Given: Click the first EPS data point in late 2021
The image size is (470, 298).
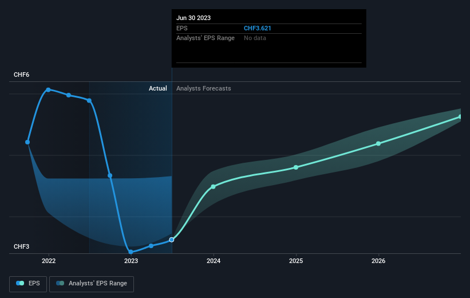Looking at the screenshot, I should pyautogui.click(x=27, y=142).
